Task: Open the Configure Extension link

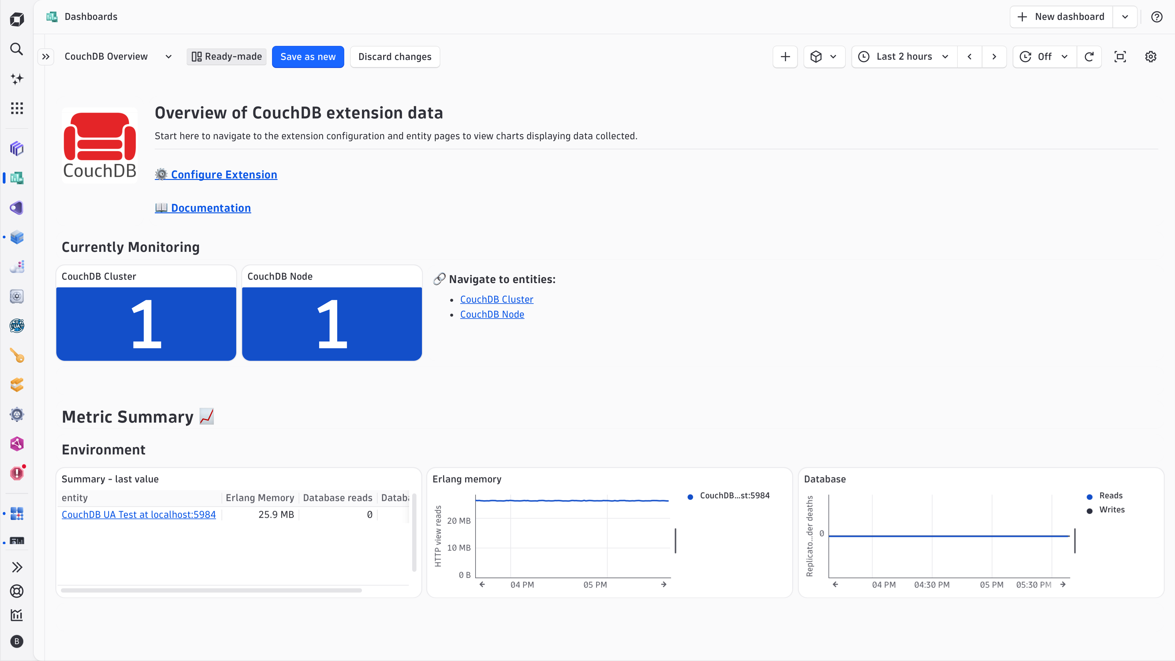Action: tap(216, 175)
